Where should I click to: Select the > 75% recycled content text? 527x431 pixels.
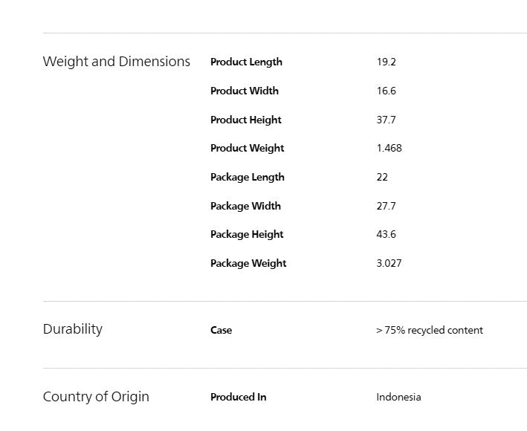tap(430, 330)
